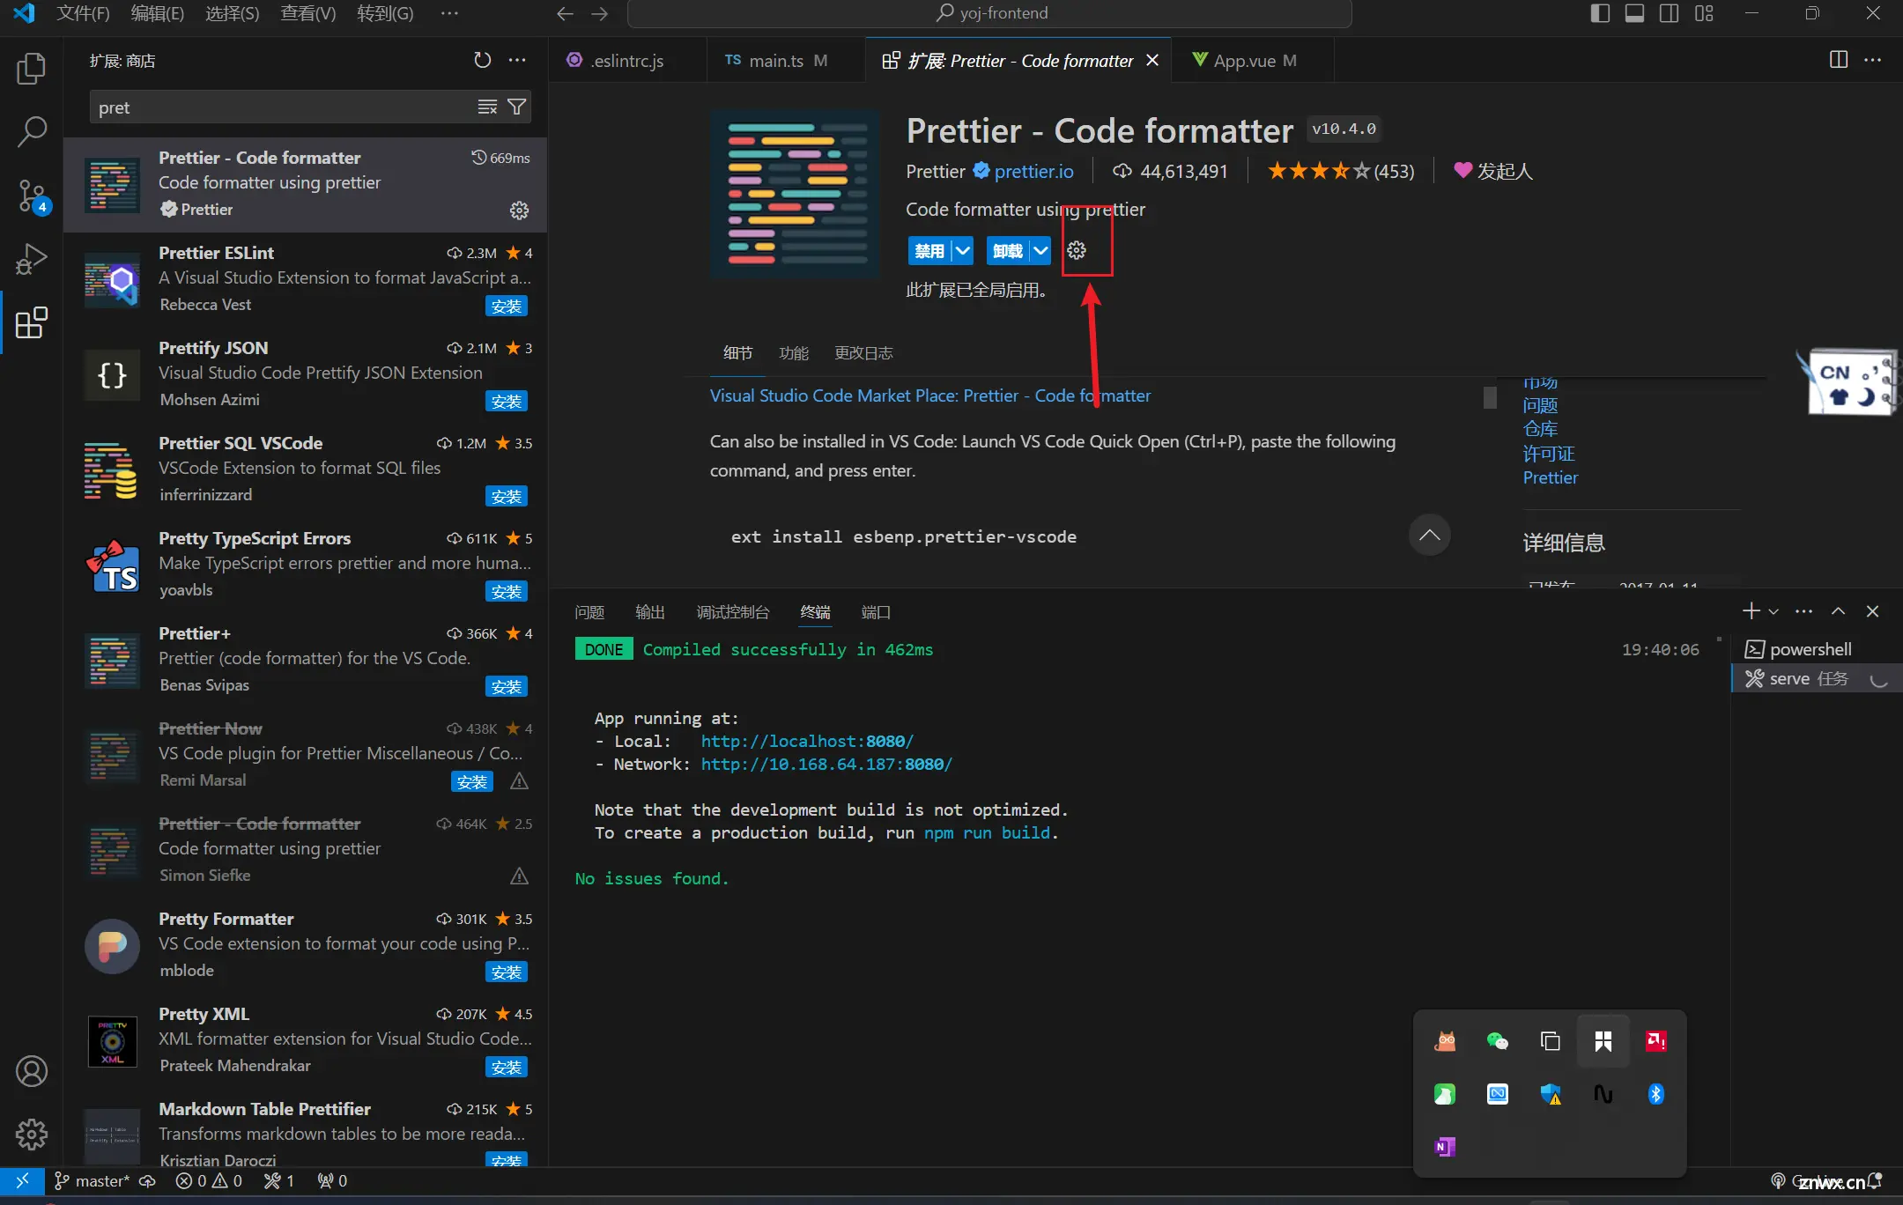This screenshot has height=1205, width=1903.
Task: Synchronize changes icon in status bar
Action: [x=148, y=1180]
